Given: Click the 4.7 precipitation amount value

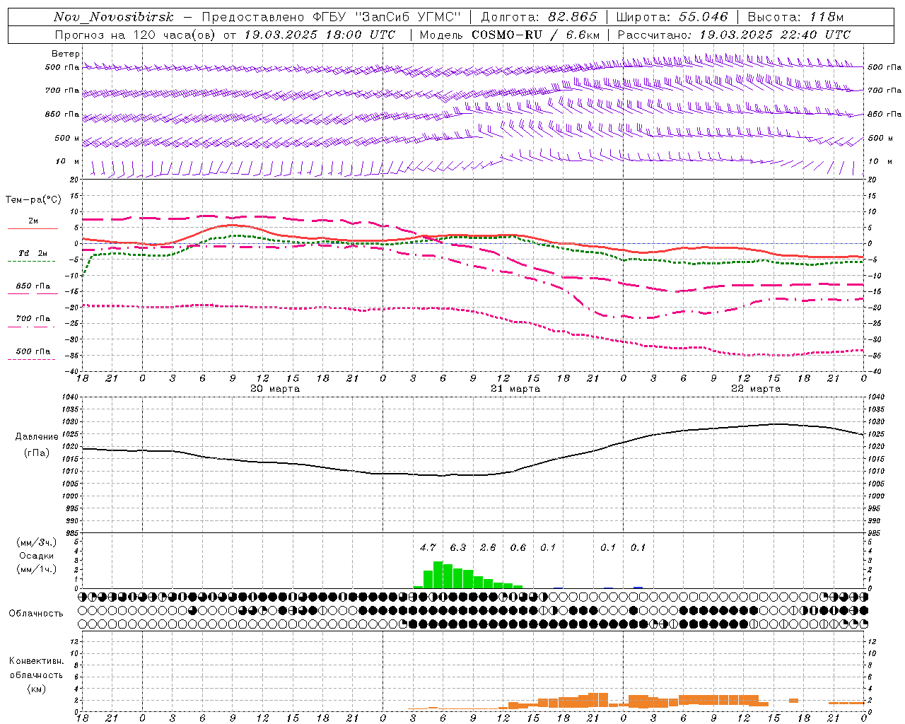Looking at the screenshot, I should click(x=428, y=547).
